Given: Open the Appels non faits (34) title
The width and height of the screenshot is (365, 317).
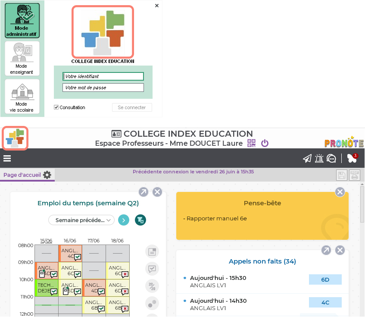Looking at the screenshot, I should 262,261.
